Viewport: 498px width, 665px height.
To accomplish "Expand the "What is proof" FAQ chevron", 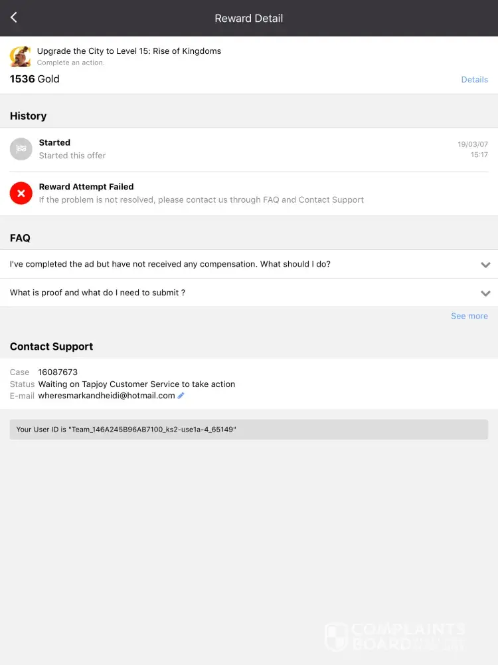I will 485,293.
